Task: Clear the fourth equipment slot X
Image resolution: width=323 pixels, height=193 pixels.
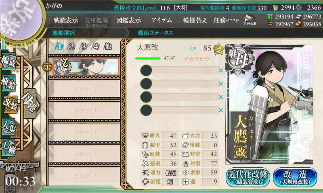Action: click(x=221, y=110)
